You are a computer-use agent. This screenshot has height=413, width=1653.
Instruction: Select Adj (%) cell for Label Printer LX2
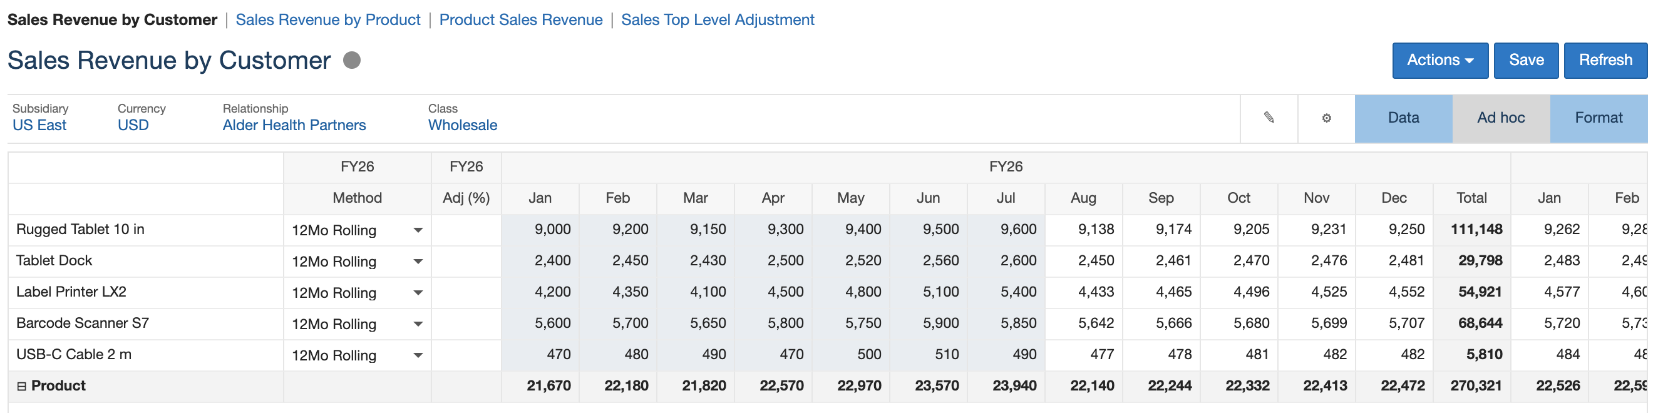pos(466,292)
